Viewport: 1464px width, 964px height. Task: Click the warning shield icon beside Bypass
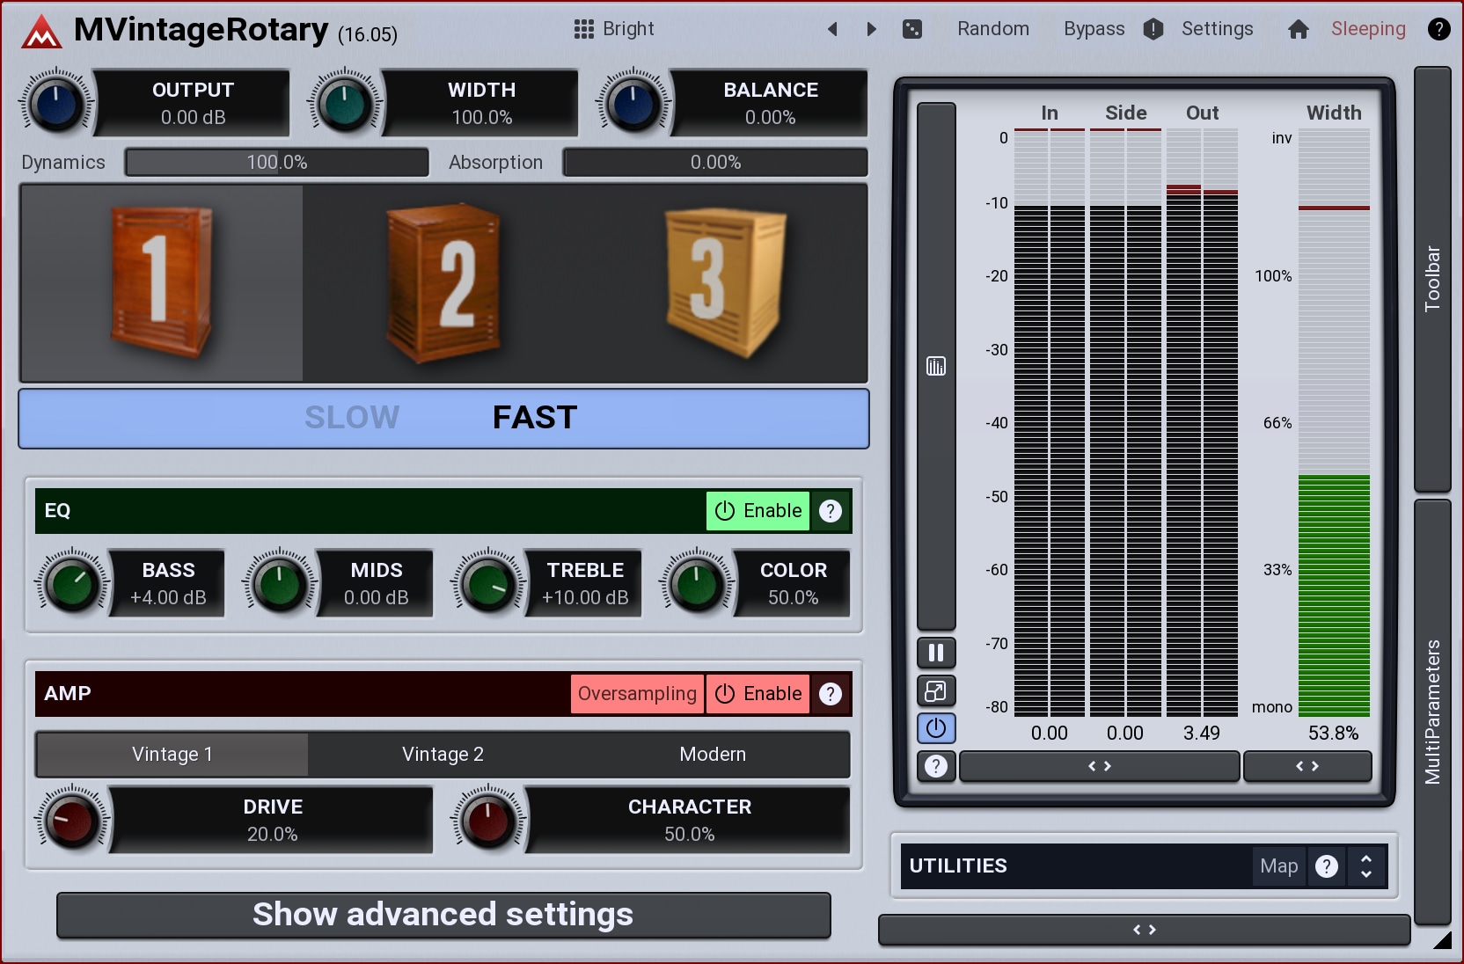[x=1153, y=29]
